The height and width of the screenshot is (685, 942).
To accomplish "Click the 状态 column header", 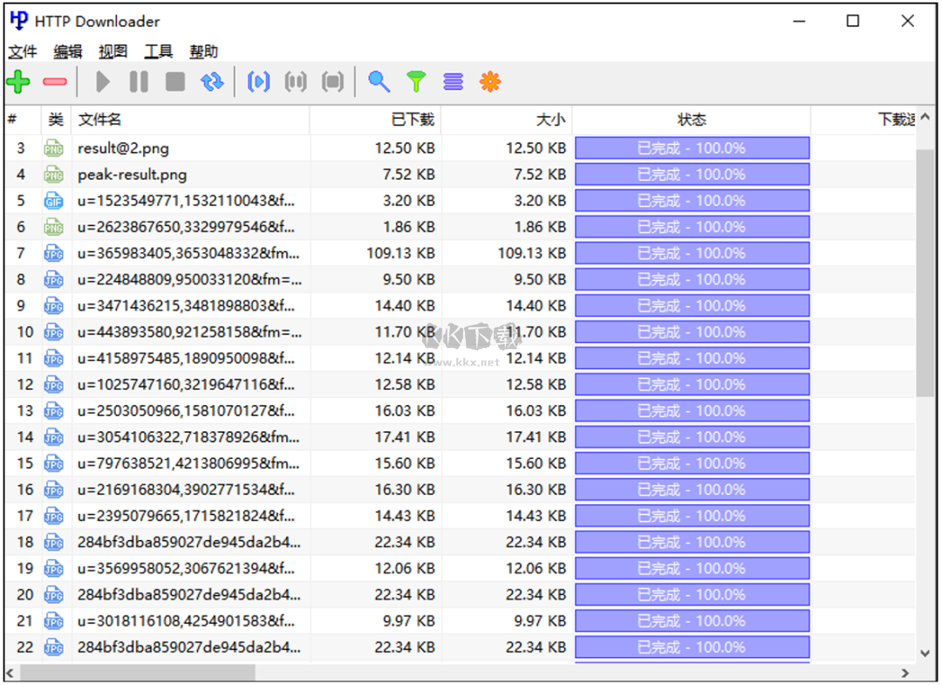I will click(691, 120).
